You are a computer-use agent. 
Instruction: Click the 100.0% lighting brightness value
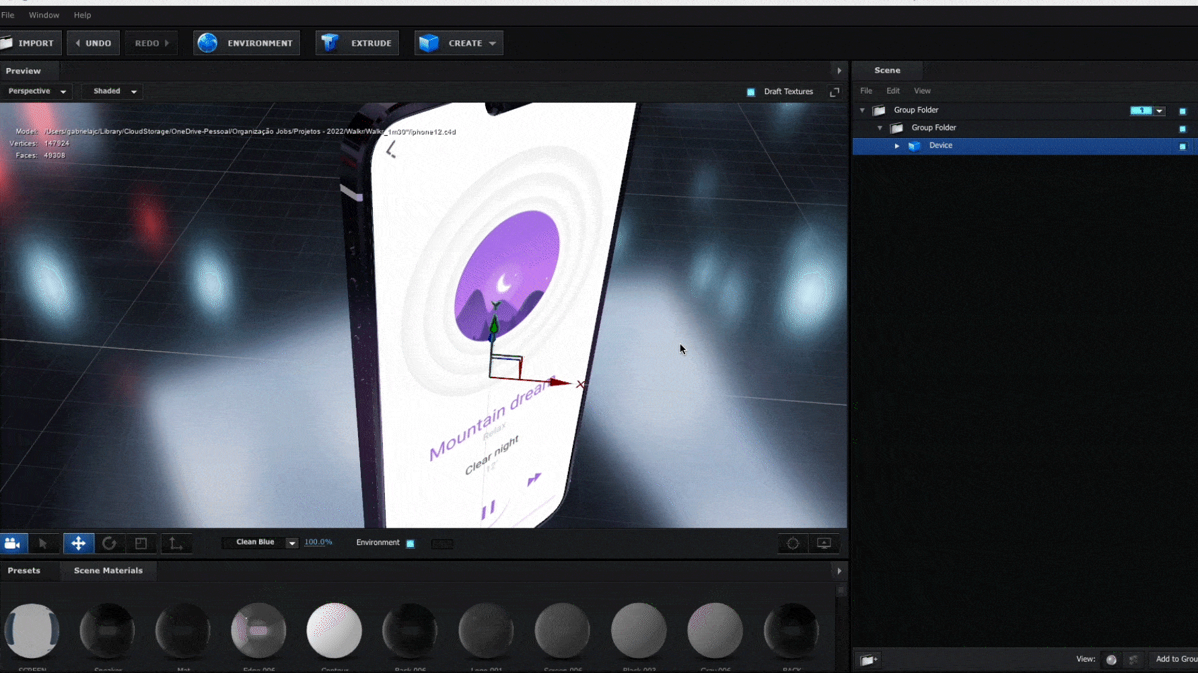[318, 542]
